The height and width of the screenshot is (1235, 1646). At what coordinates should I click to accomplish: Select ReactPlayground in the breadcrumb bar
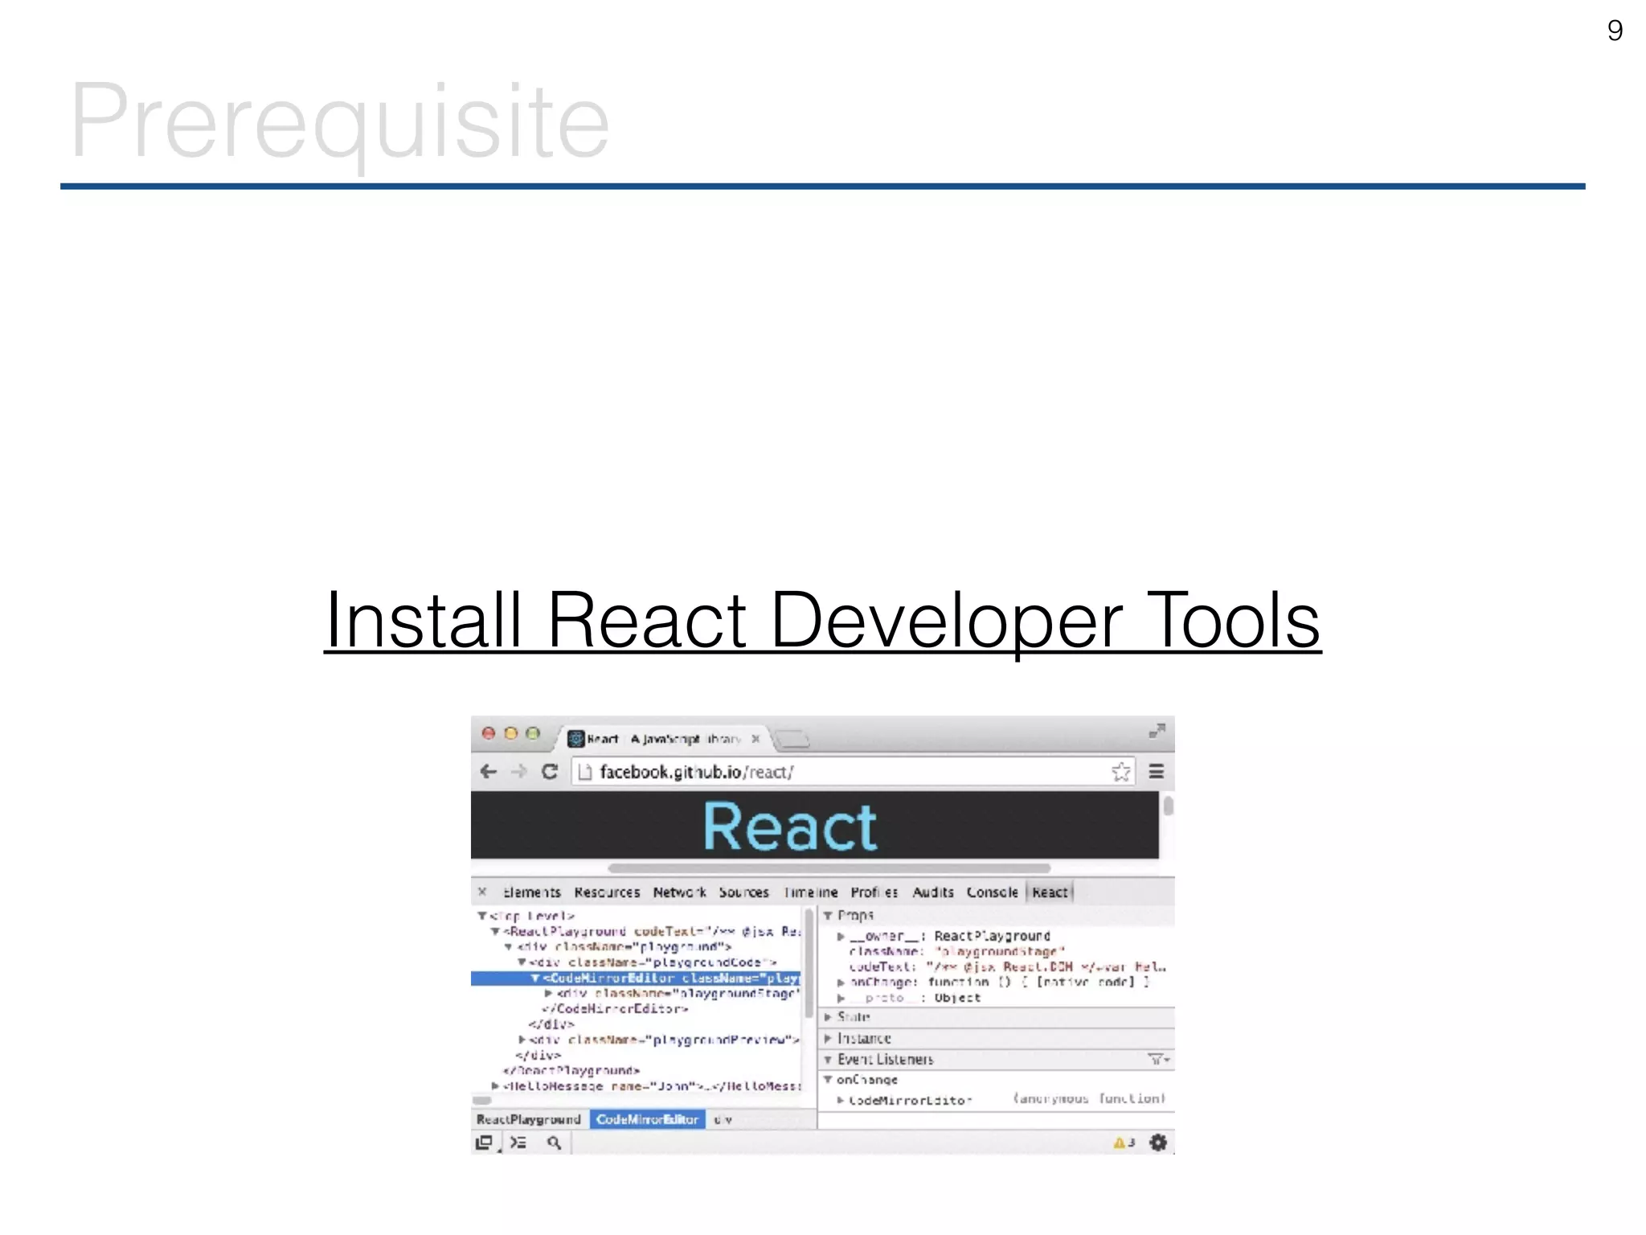tap(528, 1119)
